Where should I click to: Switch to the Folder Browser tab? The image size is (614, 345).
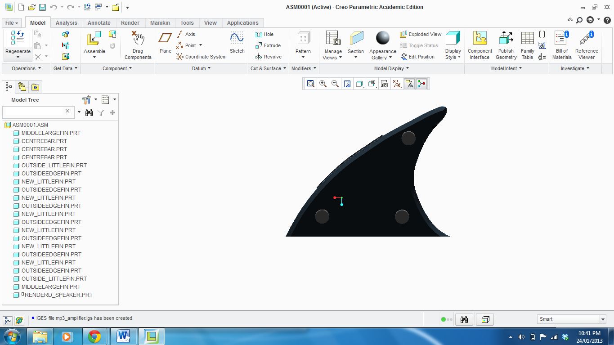click(22, 87)
